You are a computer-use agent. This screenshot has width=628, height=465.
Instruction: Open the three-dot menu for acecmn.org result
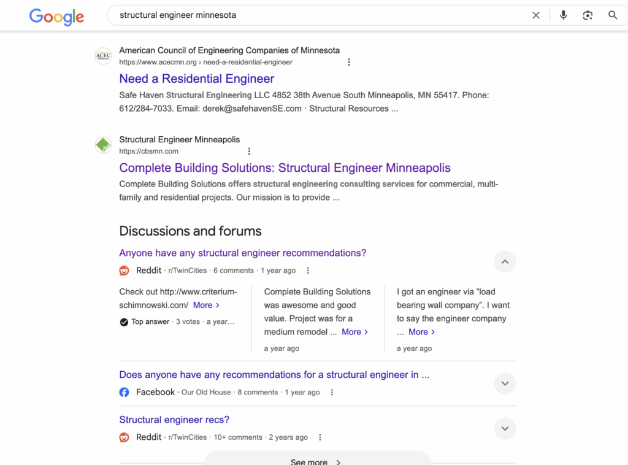click(x=349, y=62)
